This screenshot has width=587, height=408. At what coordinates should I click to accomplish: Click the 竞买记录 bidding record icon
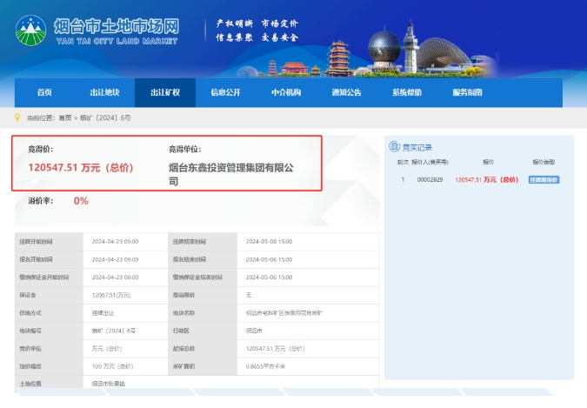click(x=394, y=147)
